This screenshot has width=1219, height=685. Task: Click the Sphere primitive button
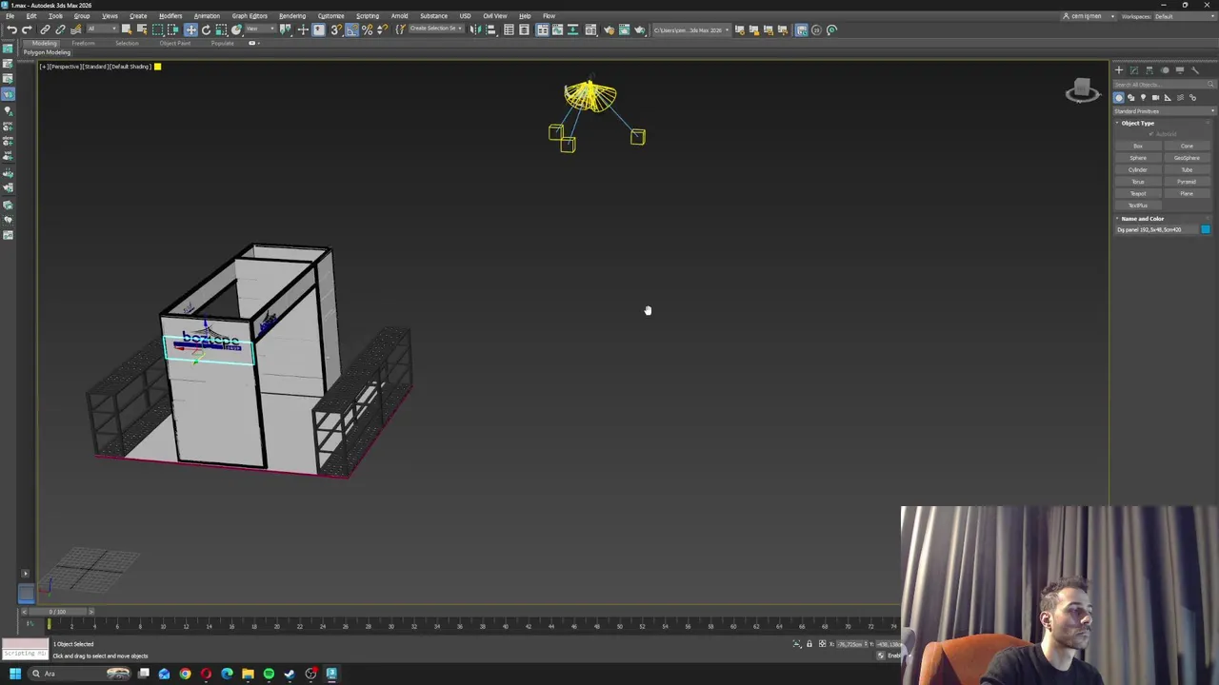tap(1138, 158)
